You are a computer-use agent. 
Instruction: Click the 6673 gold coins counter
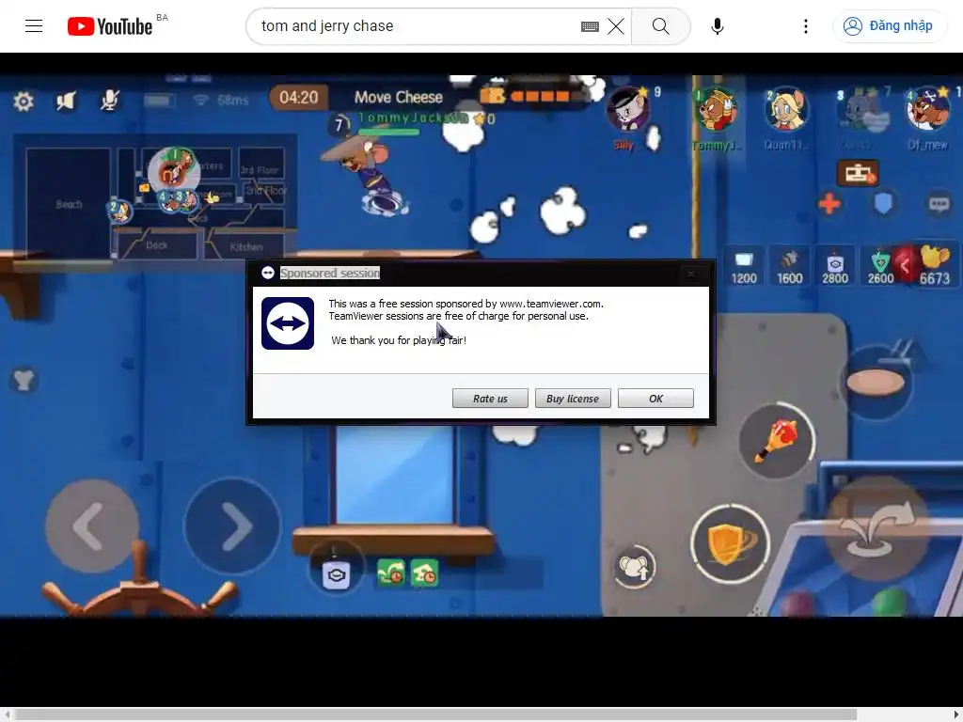point(935,278)
